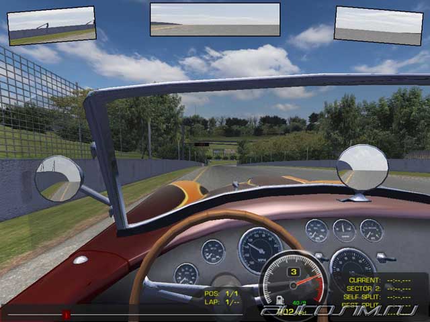
Task: Flip the left dashboard toggle switch
Action: tap(321, 257)
